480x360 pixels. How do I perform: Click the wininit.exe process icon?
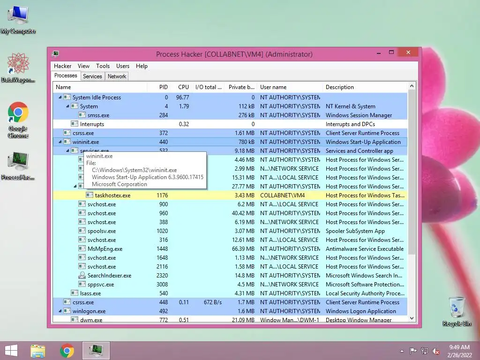coord(67,142)
